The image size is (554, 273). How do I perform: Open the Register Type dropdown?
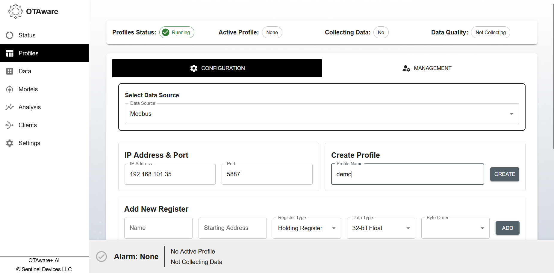307,228
